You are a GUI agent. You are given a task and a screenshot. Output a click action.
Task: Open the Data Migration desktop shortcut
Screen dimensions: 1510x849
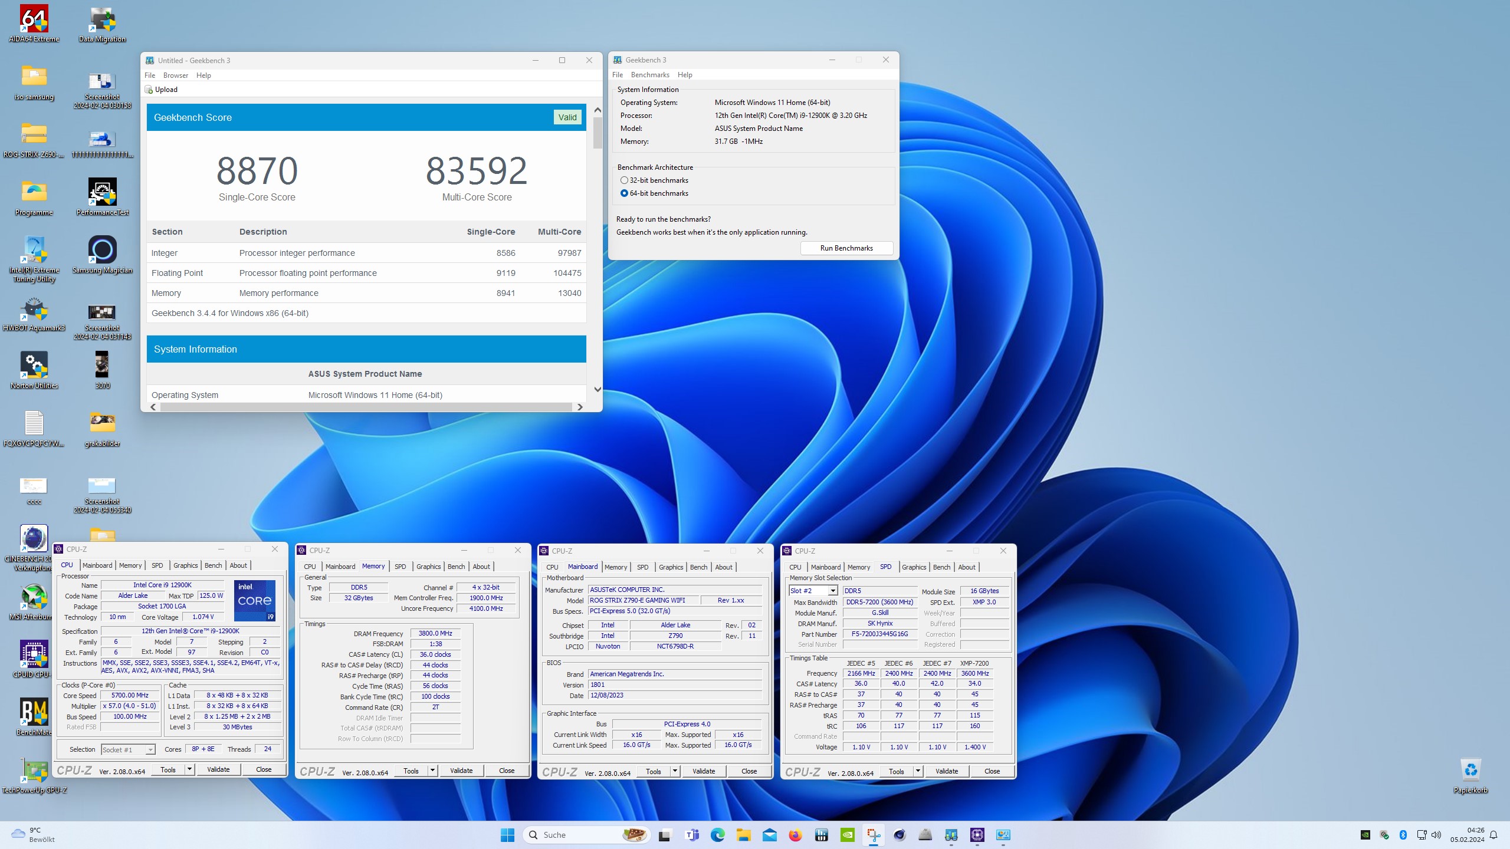(x=103, y=24)
